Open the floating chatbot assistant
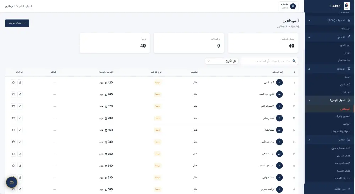355x194 pixels. point(12,182)
